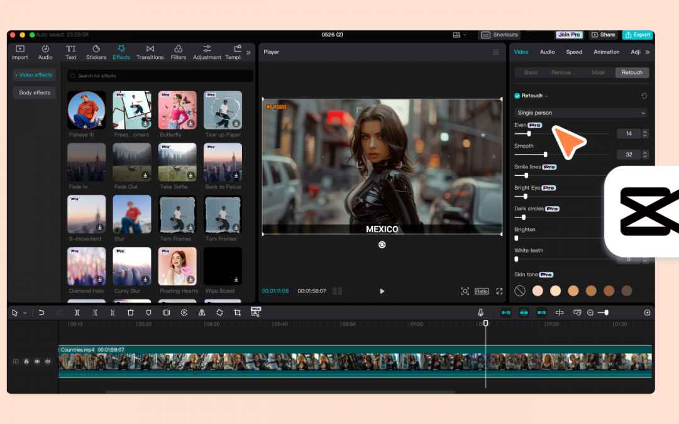
Task: Click the undo arrow in timeline toolbar
Action: [x=41, y=312]
